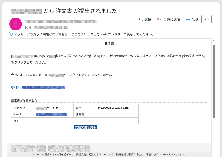Select the 宛先 recipient line
Image resolution: width=222 pixels, height=157 pixels.
(x=47, y=27)
